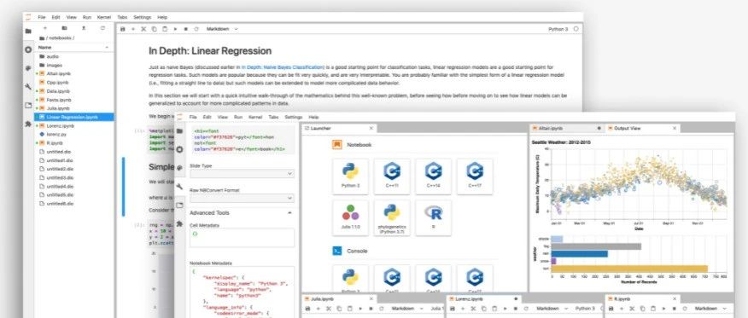Image resolution: width=748 pixels, height=318 pixels.
Task: Launch a C++14 notebook from the Launcher
Action: click(x=433, y=176)
